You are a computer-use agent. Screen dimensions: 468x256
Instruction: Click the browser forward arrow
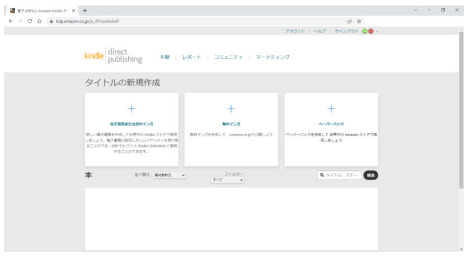20,21
